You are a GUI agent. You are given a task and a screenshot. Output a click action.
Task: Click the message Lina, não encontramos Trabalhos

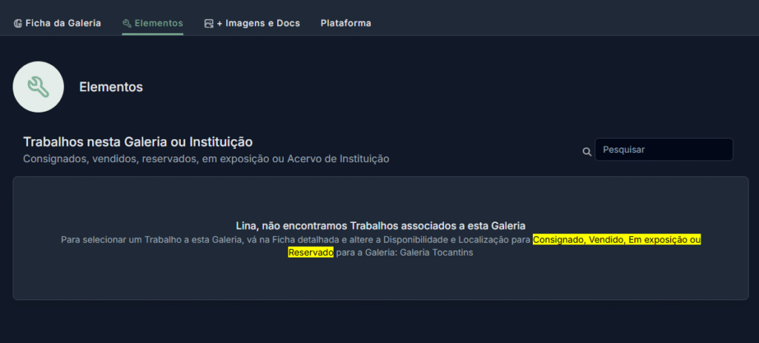tap(380, 226)
